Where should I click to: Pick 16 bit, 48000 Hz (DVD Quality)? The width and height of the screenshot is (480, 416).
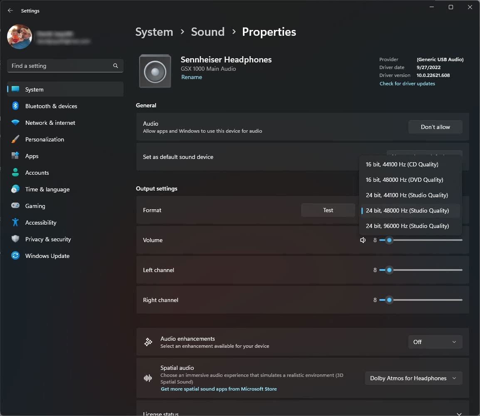pos(404,180)
